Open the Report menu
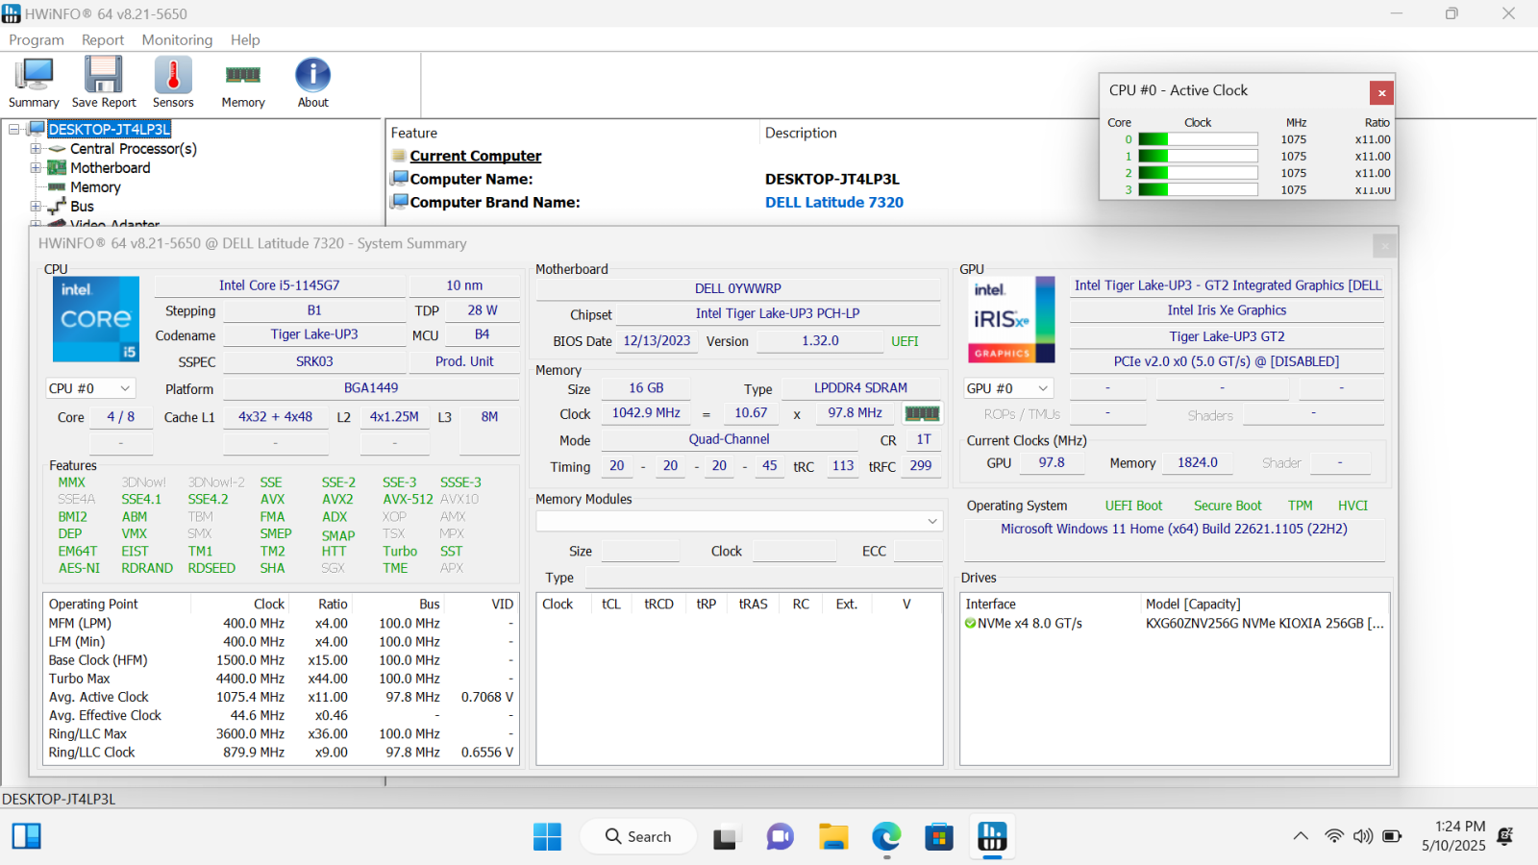The height and width of the screenshot is (865, 1538). coord(103,40)
